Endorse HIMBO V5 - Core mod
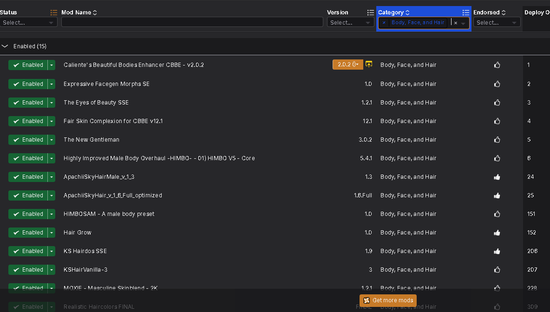Viewport: 550px width, 312px height. point(497,158)
